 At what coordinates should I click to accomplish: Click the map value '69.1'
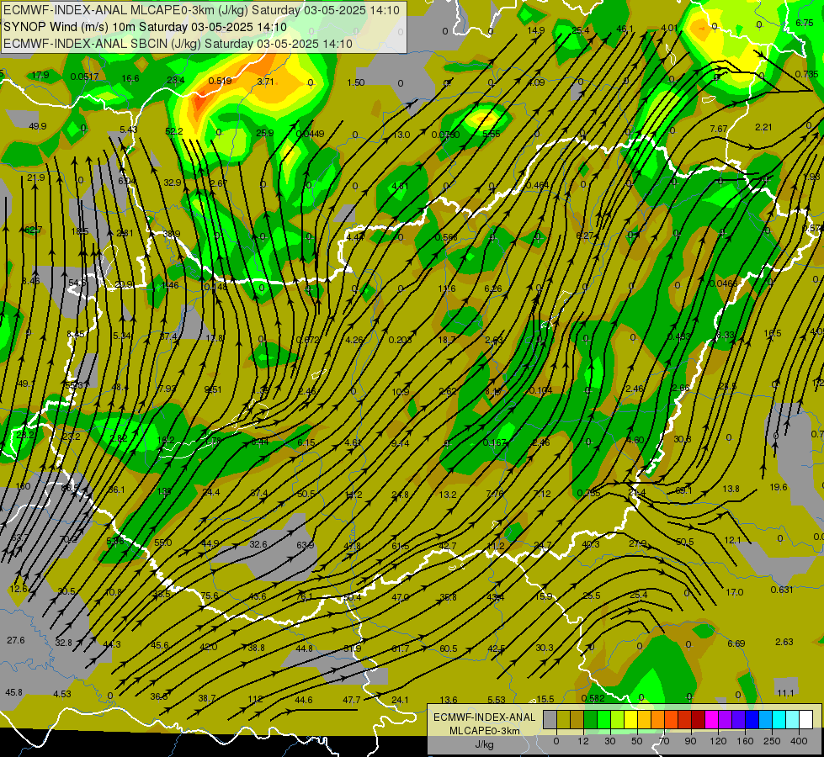[683, 490]
